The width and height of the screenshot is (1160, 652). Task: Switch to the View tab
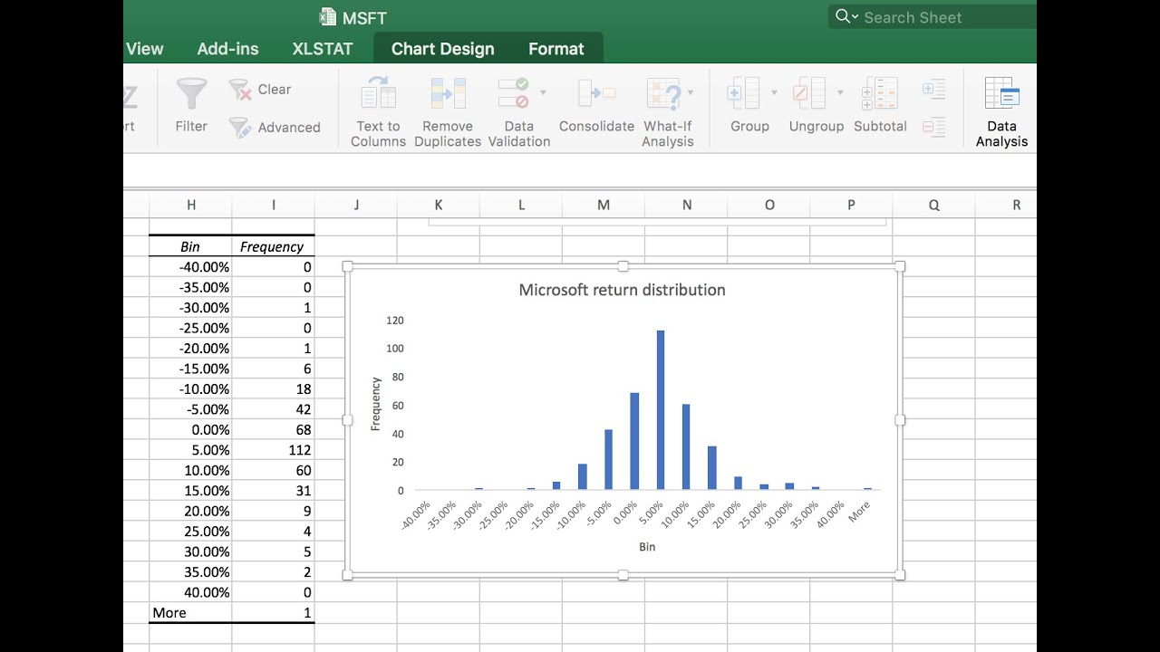(145, 49)
